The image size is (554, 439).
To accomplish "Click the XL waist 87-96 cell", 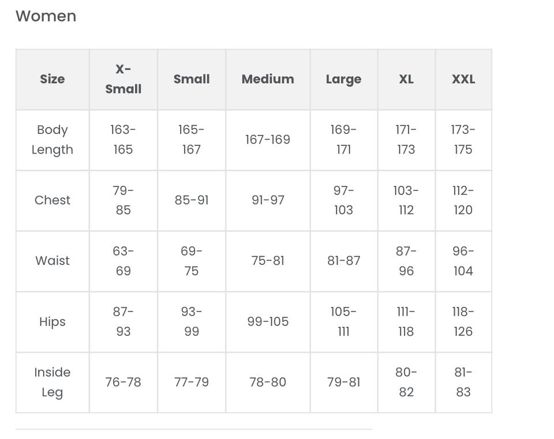I will [x=406, y=261].
